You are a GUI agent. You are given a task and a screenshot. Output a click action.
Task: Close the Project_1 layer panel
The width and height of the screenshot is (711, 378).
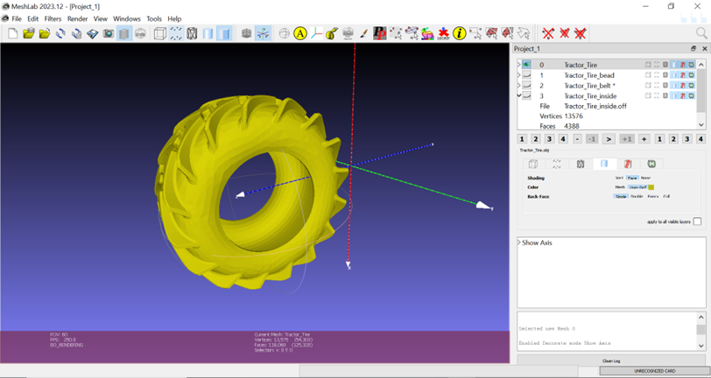pos(704,48)
